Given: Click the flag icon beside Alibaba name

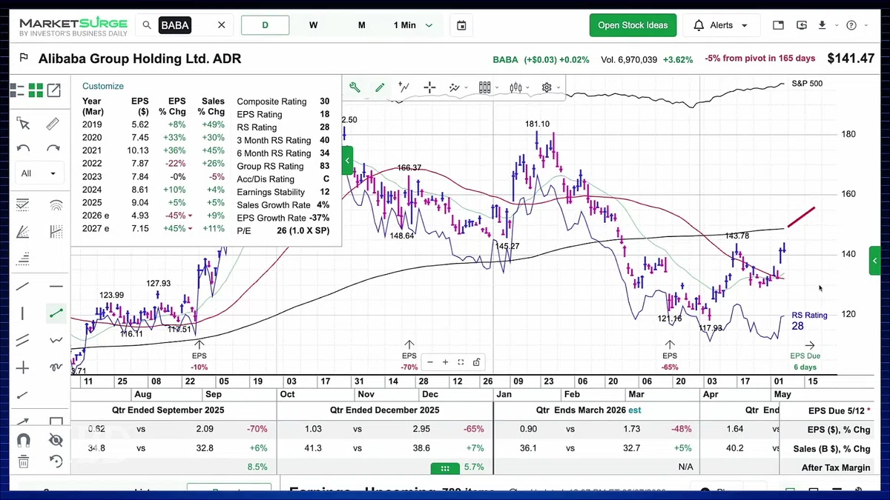Looking at the screenshot, I should tap(24, 58).
